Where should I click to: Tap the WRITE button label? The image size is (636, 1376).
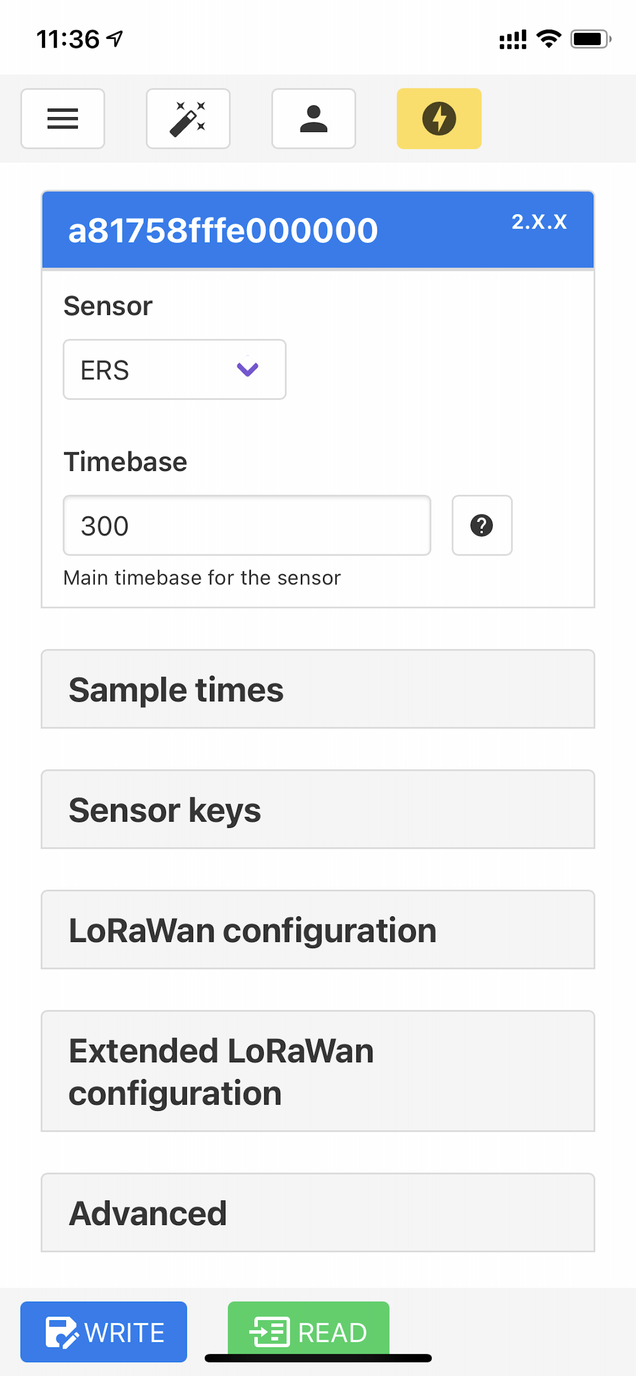pyautogui.click(x=124, y=1332)
